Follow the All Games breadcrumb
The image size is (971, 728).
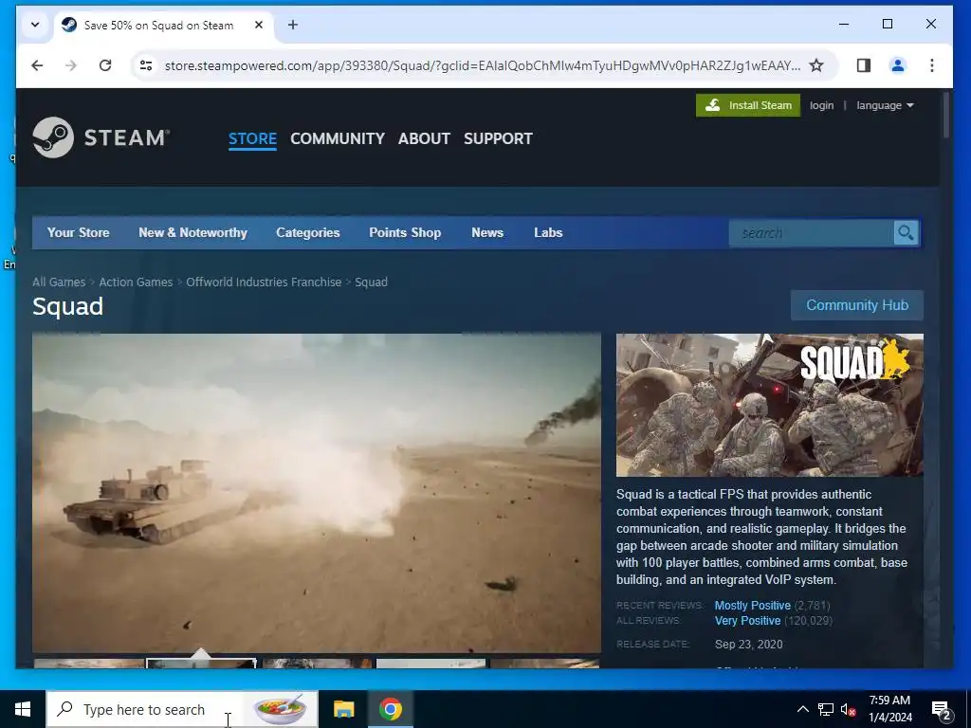pyautogui.click(x=59, y=282)
